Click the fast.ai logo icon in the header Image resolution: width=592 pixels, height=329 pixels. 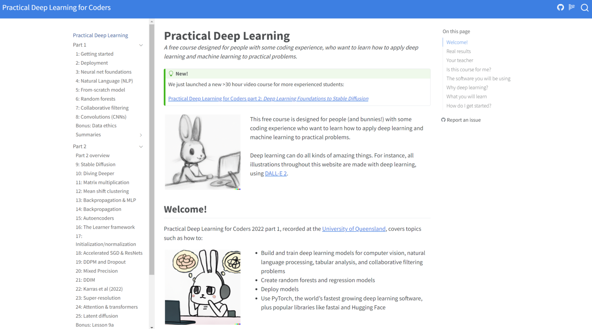point(572,7)
